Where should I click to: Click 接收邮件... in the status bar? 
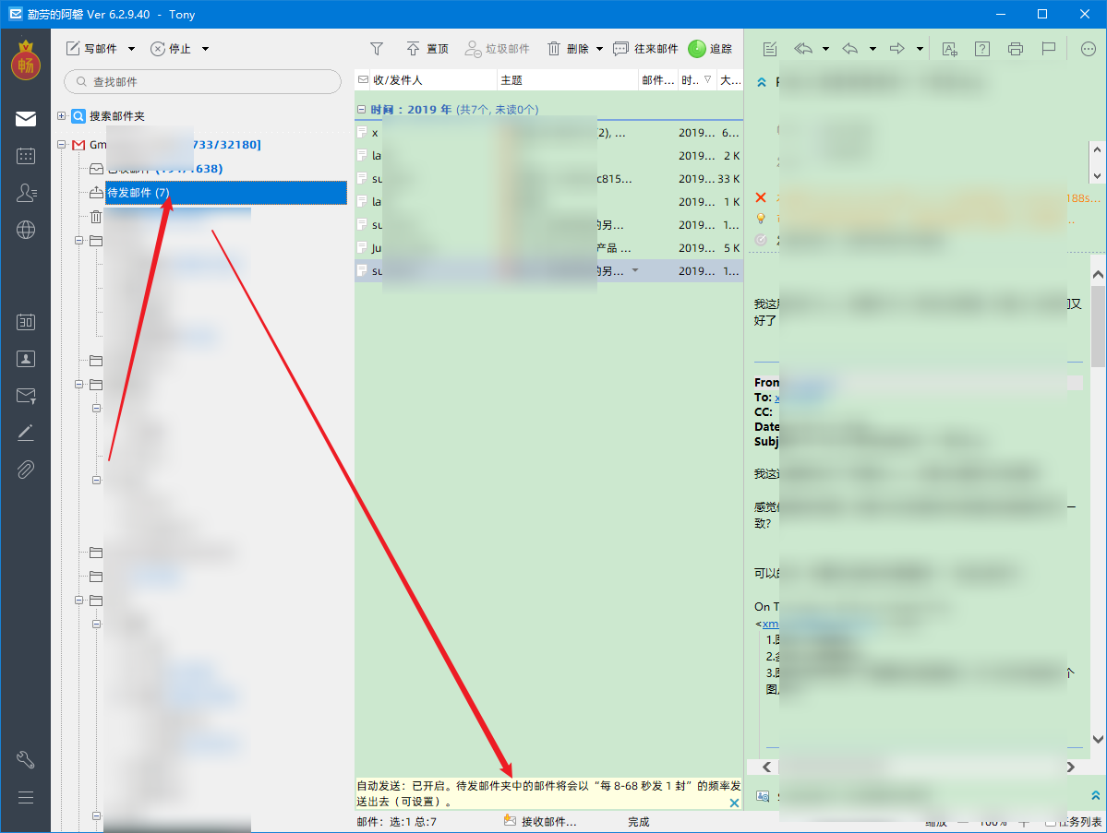pos(540,821)
